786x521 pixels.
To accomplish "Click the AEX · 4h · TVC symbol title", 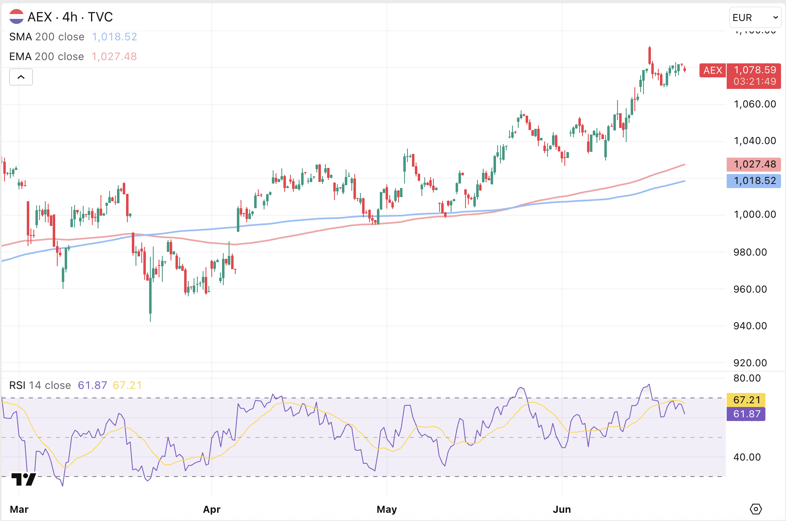I will pos(70,17).
